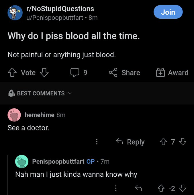Upvote the OP's reply comment
This screenshot has width=194, height=195.
click(161, 188)
